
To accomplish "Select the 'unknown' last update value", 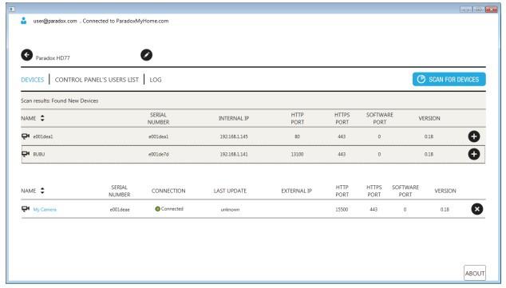I will [x=230, y=209].
